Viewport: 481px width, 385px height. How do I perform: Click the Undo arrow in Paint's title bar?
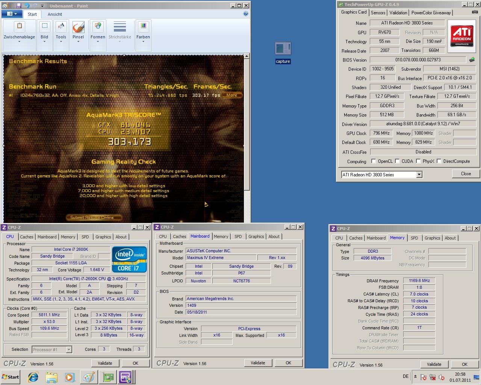(27, 6)
